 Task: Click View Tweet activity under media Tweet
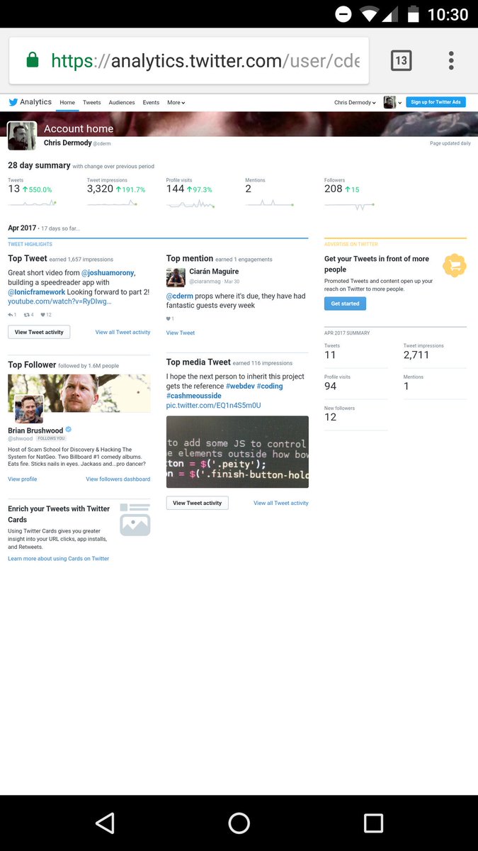[198, 503]
